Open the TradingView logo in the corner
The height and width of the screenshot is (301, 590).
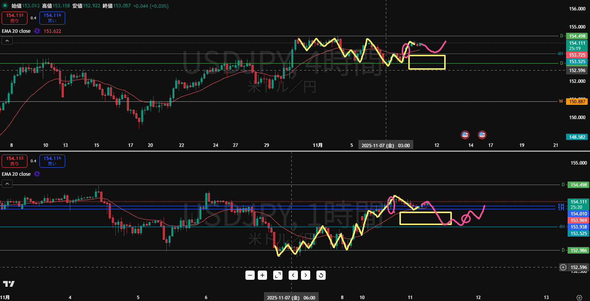point(9,284)
